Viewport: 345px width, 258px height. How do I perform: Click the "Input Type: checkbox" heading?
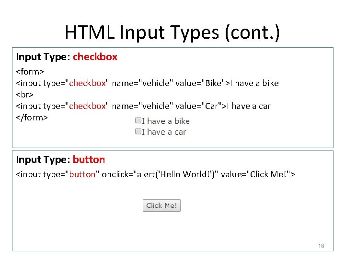coord(67,57)
